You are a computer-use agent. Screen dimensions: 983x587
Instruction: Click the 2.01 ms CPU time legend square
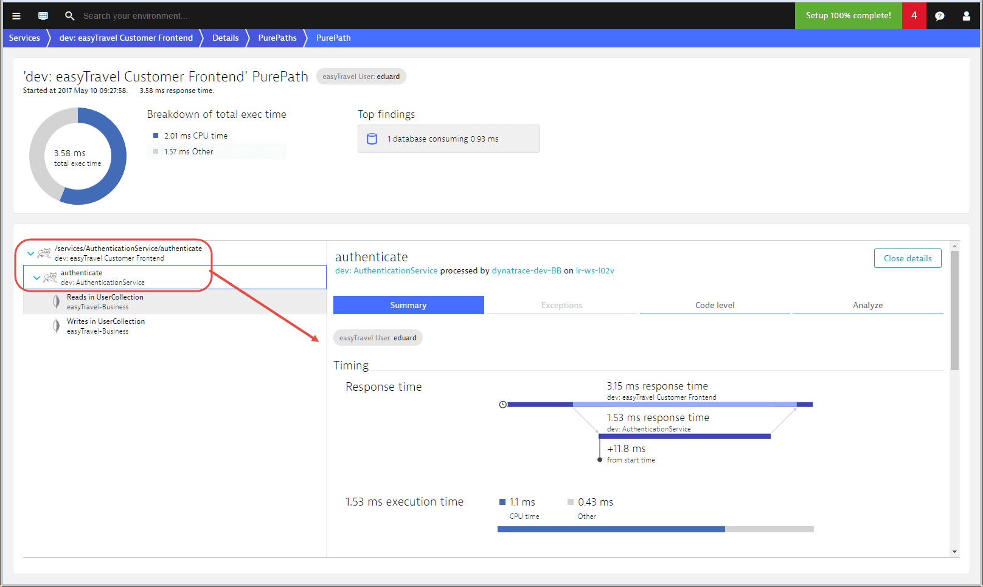[x=156, y=136]
